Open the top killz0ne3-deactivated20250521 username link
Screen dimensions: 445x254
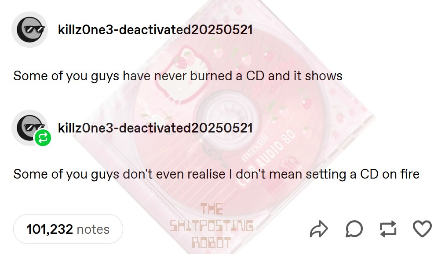[155, 30]
